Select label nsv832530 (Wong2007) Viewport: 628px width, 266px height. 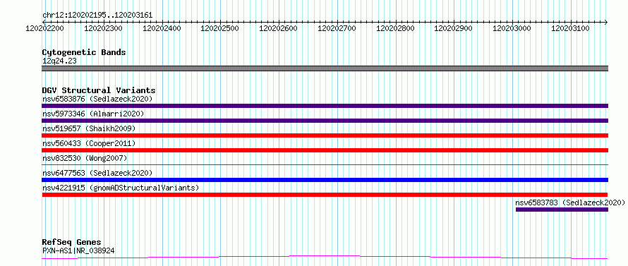(x=85, y=158)
